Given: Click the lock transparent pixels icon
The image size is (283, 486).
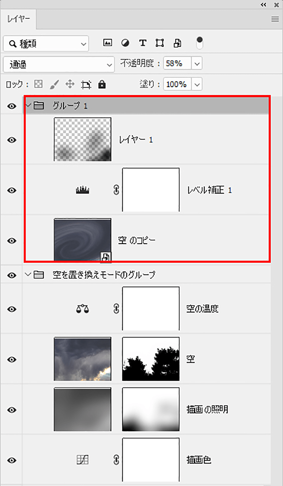Looking at the screenshot, I should 38,84.
